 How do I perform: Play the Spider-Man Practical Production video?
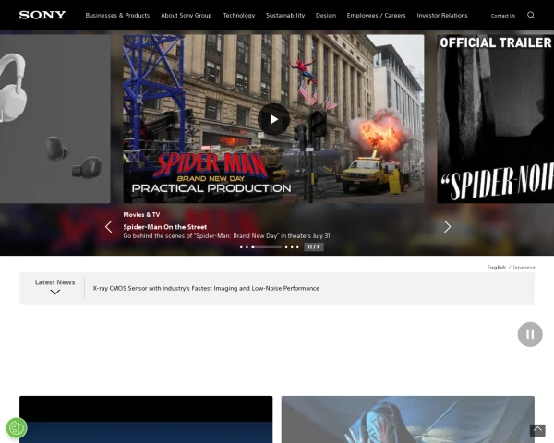pyautogui.click(x=273, y=119)
